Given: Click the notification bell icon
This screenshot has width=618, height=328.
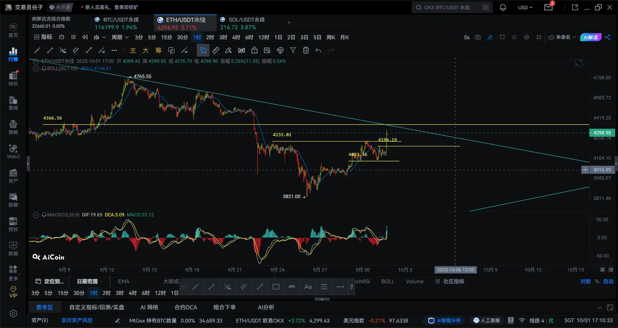Looking at the screenshot, I should pyautogui.click(x=503, y=7).
